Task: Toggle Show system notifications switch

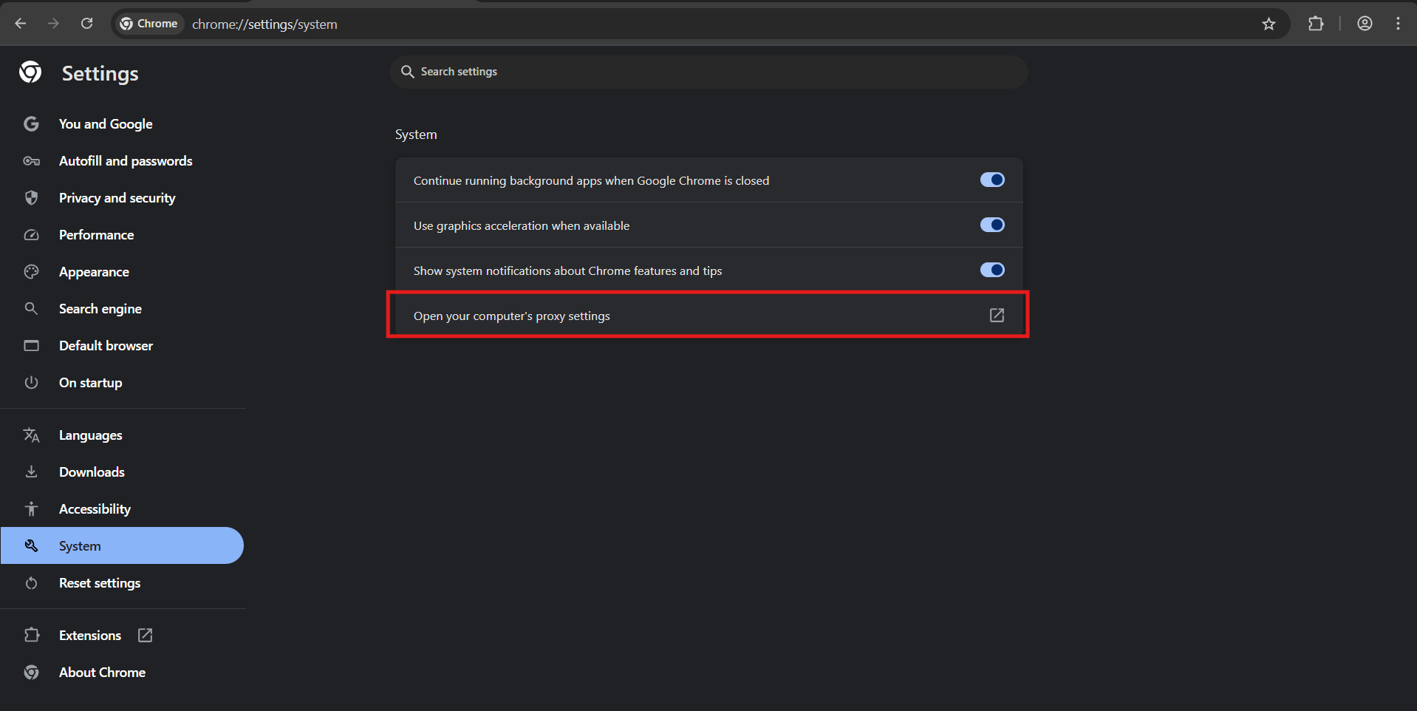Action: (992, 270)
